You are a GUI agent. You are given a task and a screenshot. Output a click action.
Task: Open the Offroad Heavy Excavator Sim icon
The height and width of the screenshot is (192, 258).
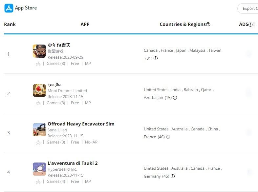coord(39,130)
